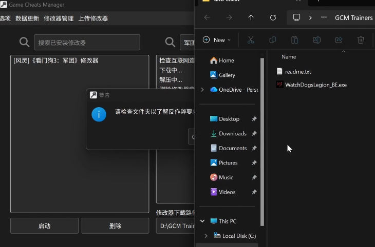
Task: Open the New item dropdown
Action: point(217,40)
